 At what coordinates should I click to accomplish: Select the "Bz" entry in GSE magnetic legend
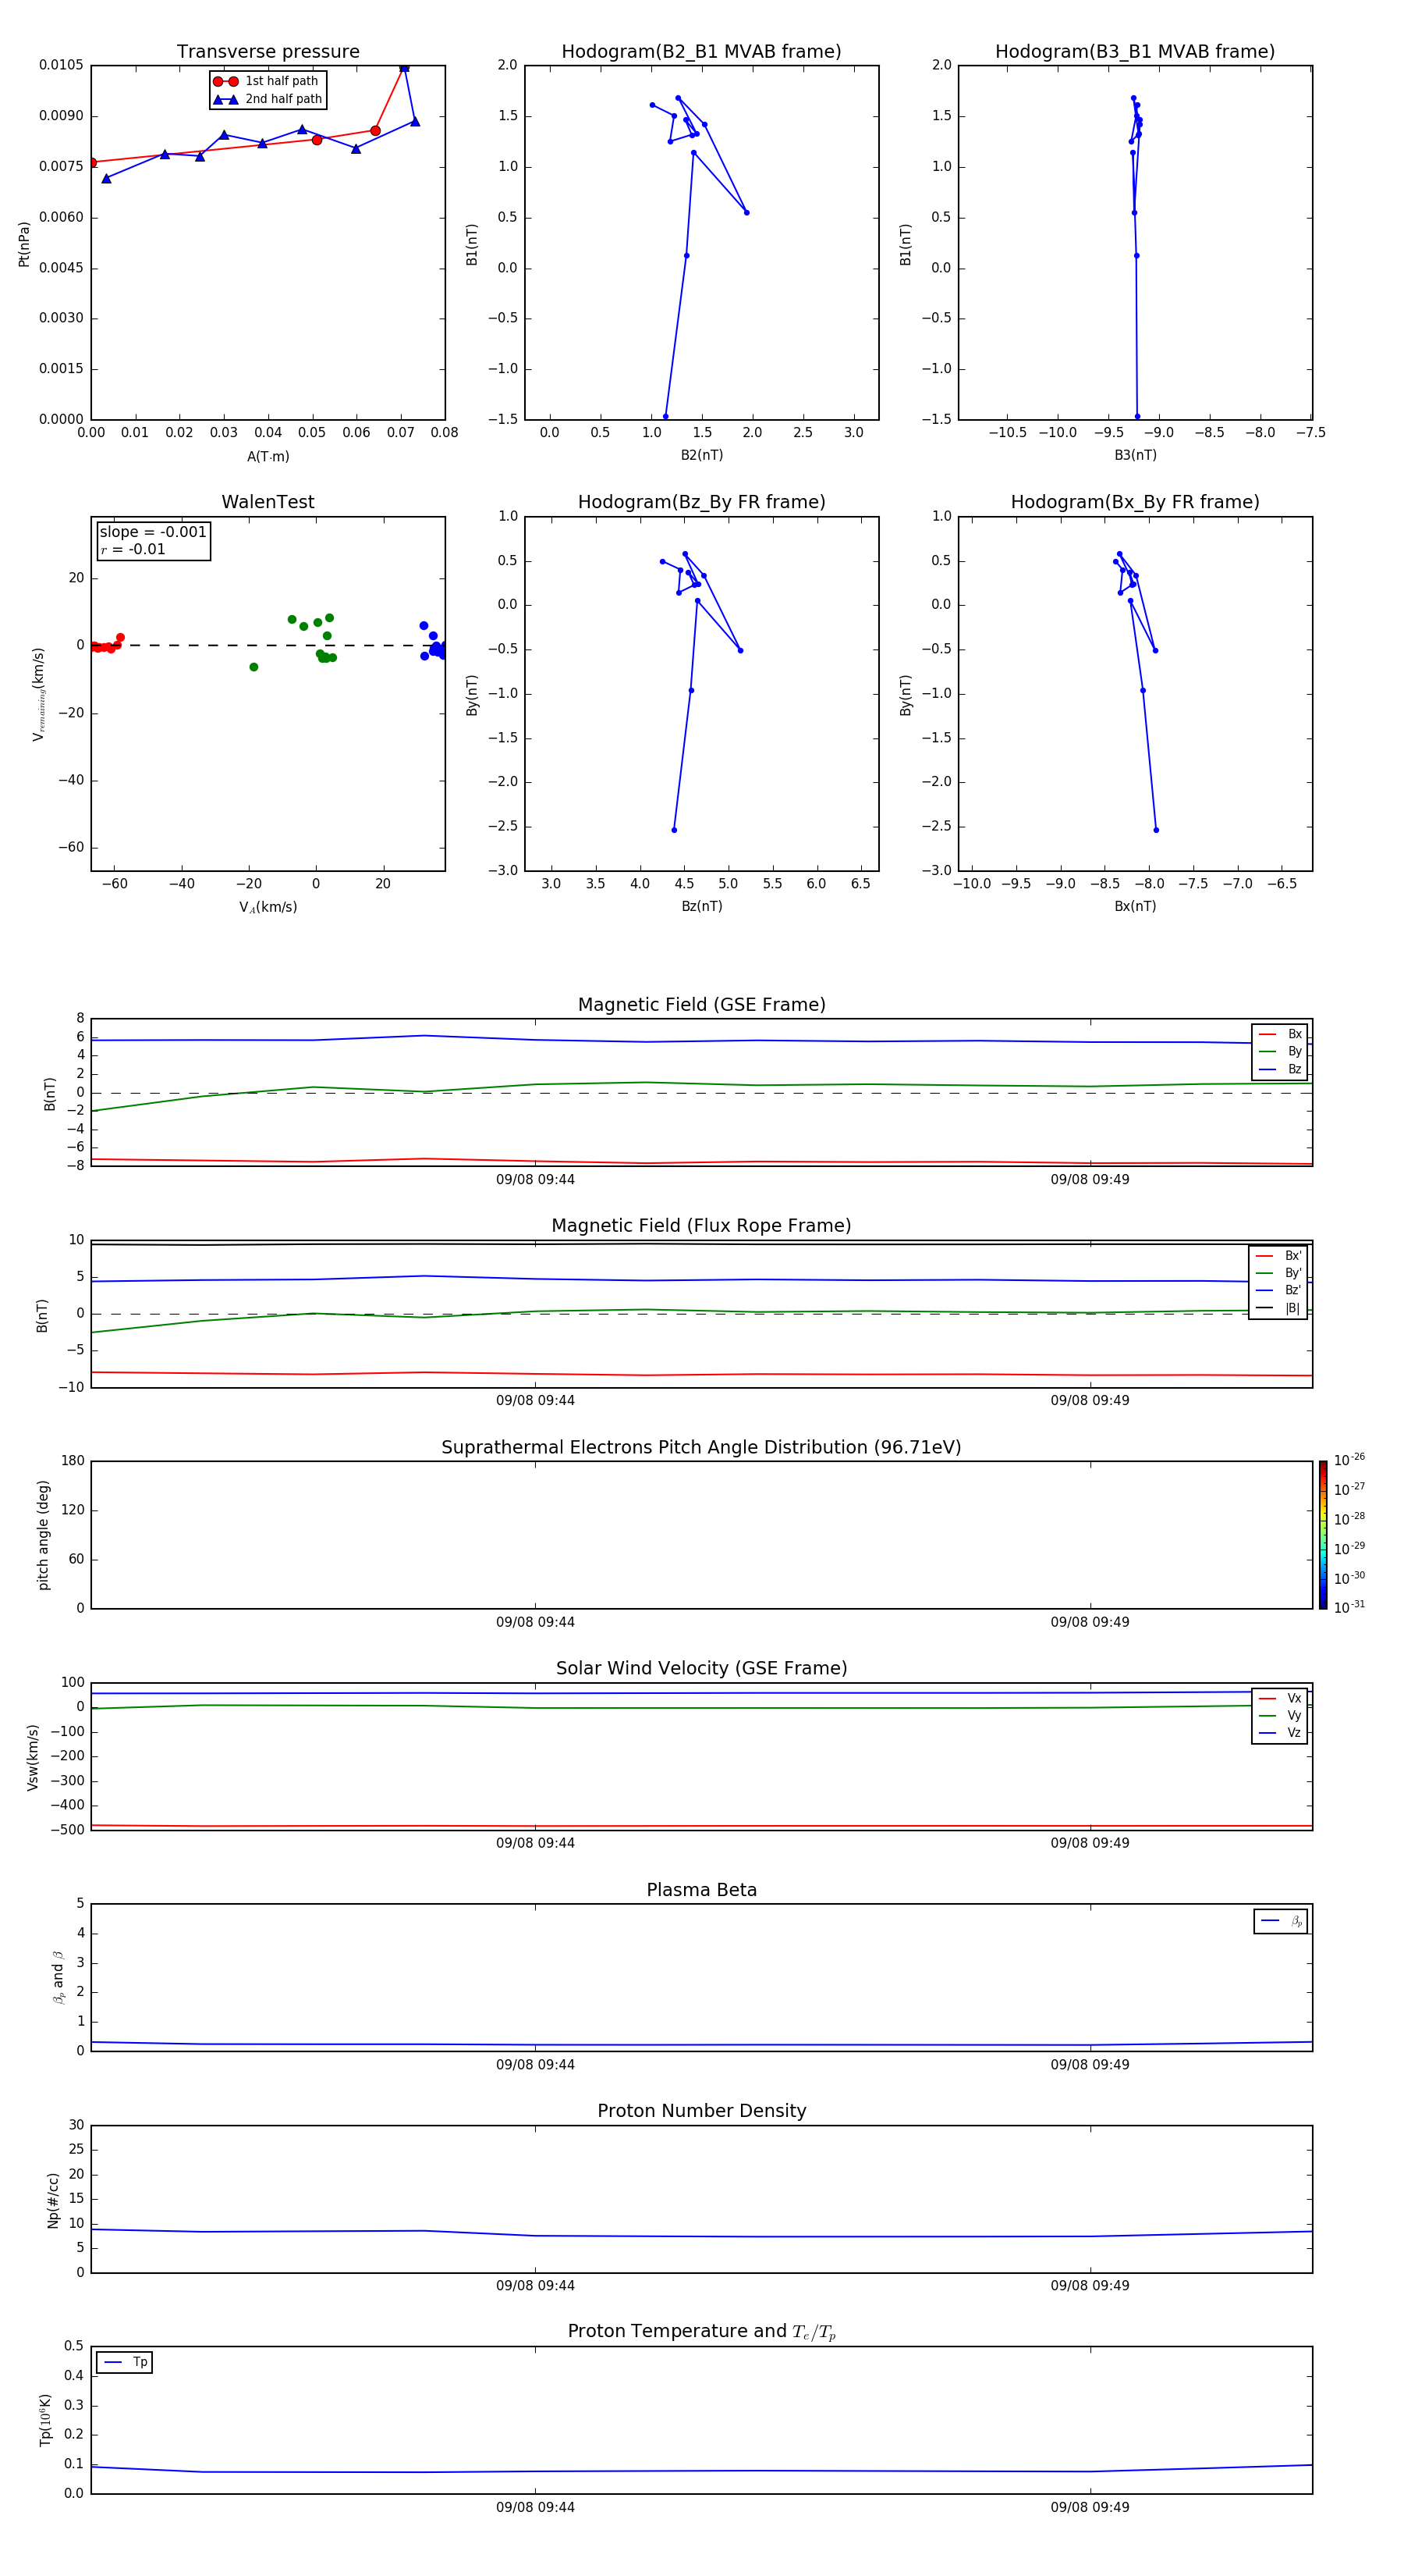point(1281,1069)
